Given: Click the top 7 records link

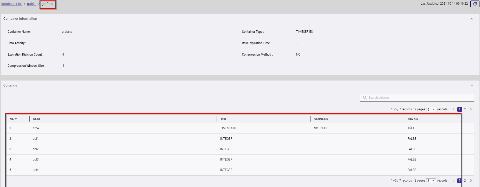Looking at the screenshot, I should tap(405, 109).
